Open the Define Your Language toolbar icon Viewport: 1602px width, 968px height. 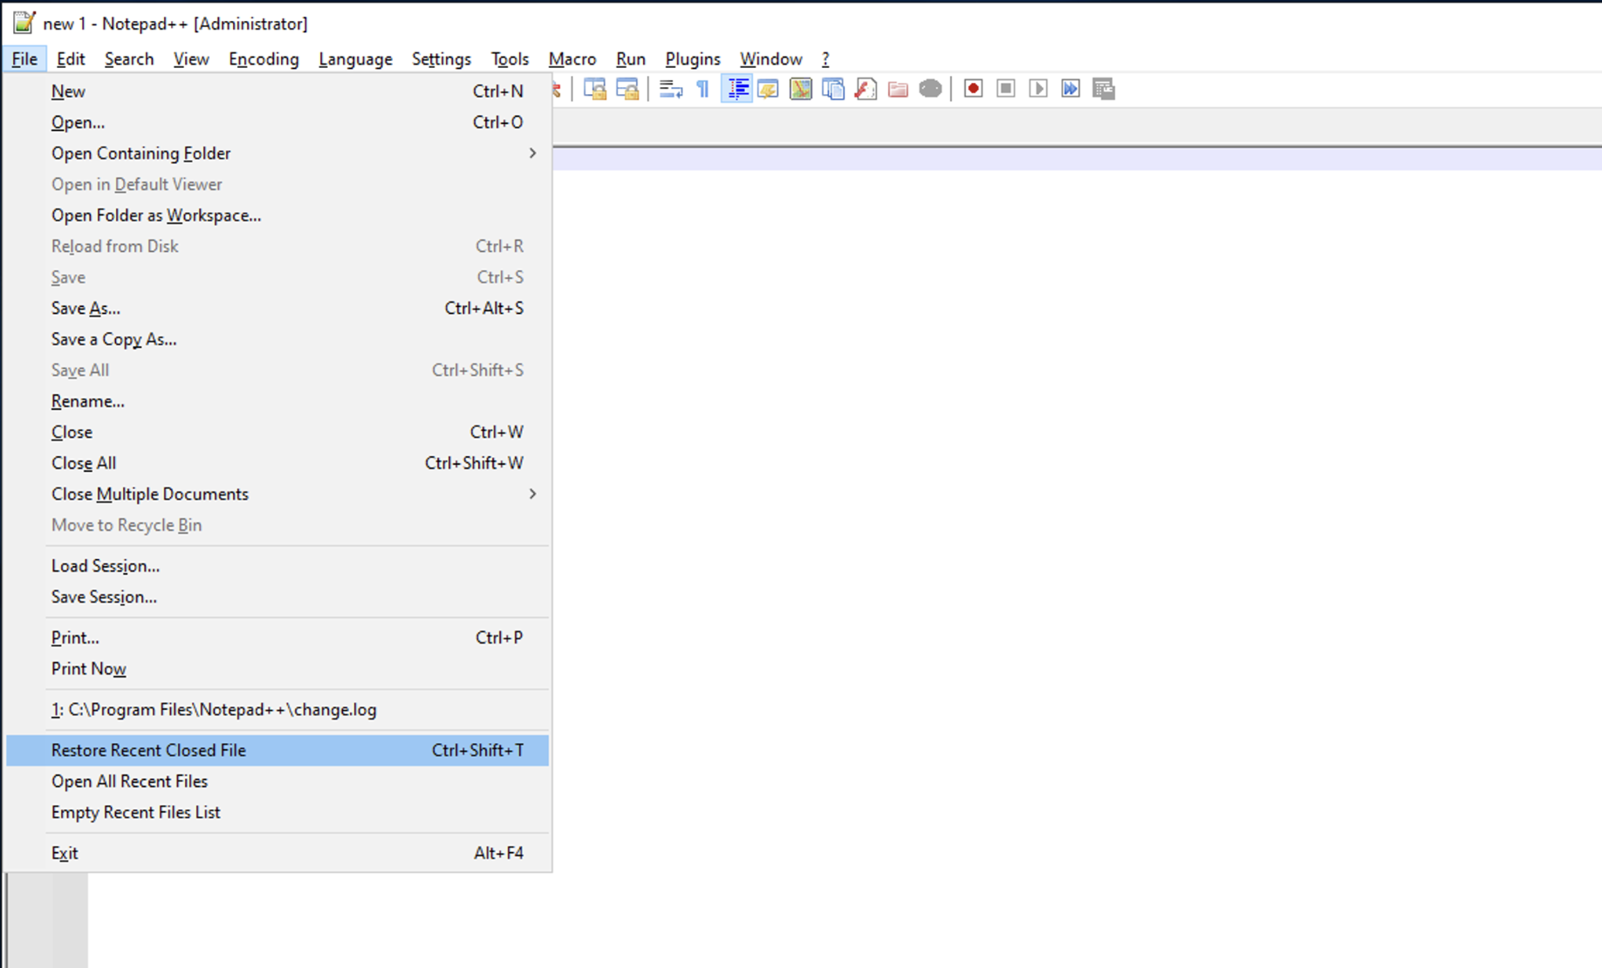[768, 89]
